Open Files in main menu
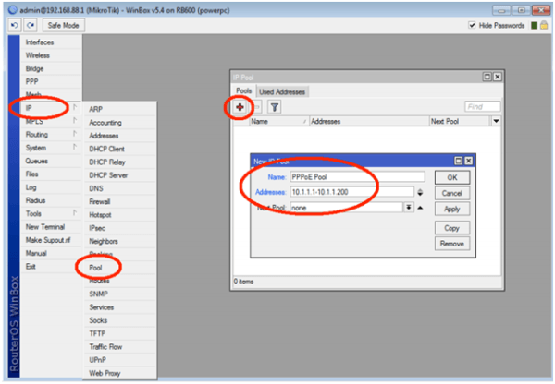Screen dimensions: 555x384 [51, 174]
